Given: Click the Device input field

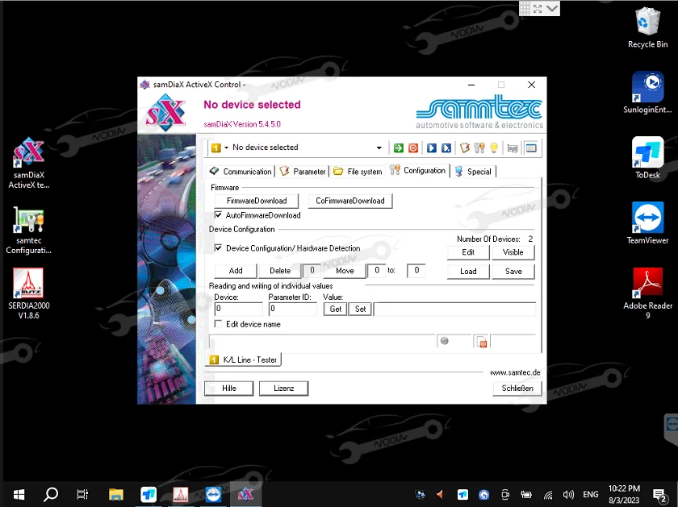Looking at the screenshot, I should click(239, 309).
